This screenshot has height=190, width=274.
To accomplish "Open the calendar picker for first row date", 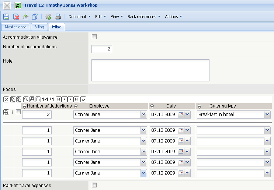I will tap(181, 115).
